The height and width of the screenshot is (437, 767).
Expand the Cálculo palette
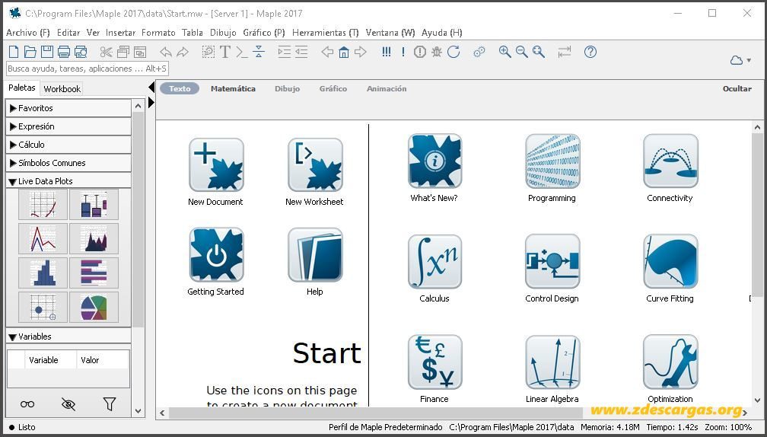tap(68, 145)
